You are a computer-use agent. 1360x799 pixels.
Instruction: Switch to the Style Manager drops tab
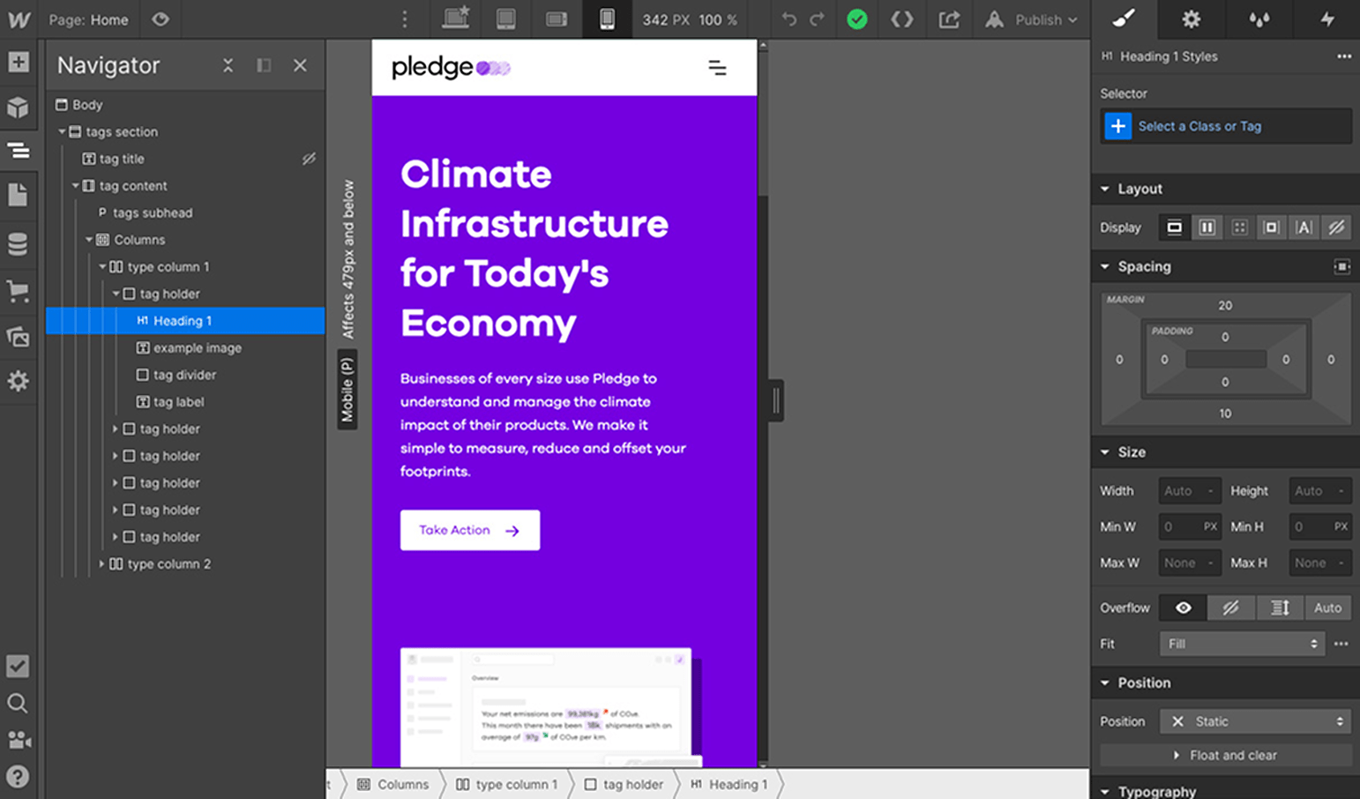click(x=1259, y=19)
